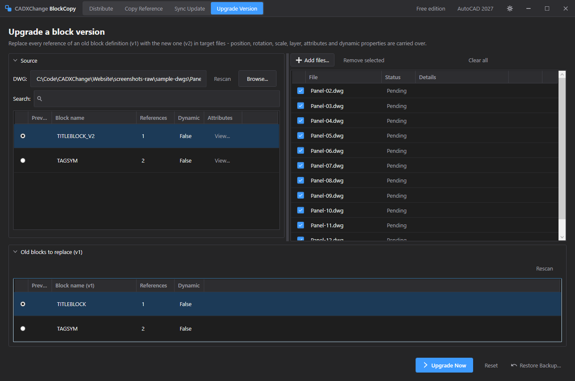Sort file list by File column header
The width and height of the screenshot is (575, 381).
(343, 77)
